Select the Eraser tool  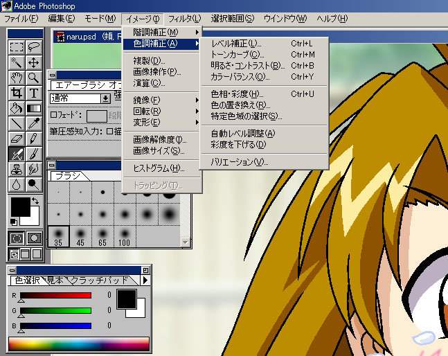point(17,139)
